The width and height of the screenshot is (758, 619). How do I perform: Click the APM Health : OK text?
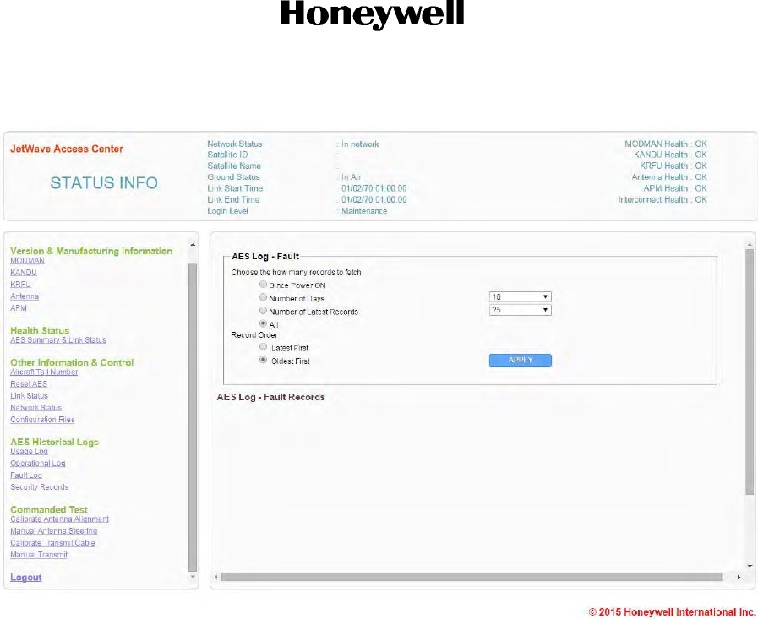pyautogui.click(x=675, y=188)
